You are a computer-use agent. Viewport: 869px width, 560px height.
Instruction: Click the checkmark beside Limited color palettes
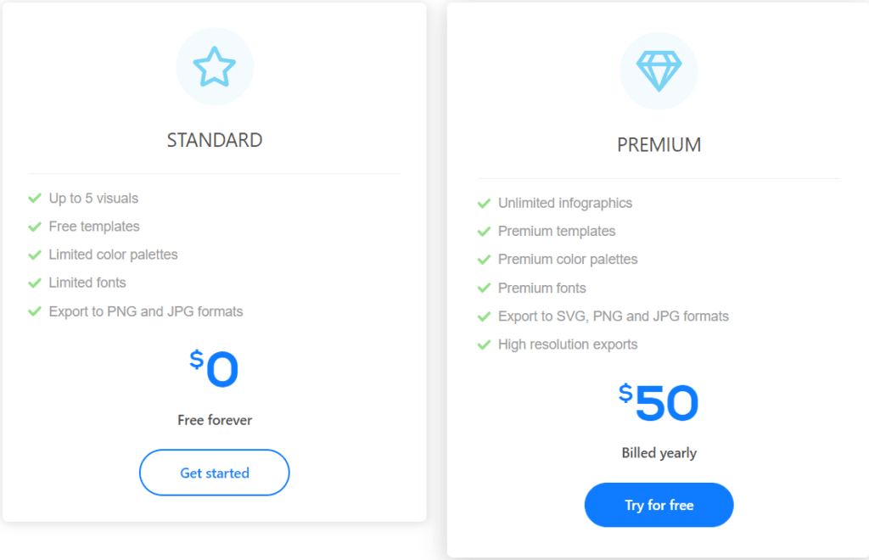pos(35,255)
